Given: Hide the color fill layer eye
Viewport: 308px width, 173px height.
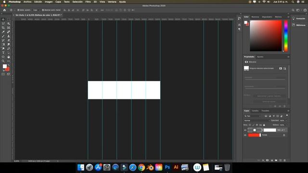Looking at the screenshot, I should (x=245, y=130).
